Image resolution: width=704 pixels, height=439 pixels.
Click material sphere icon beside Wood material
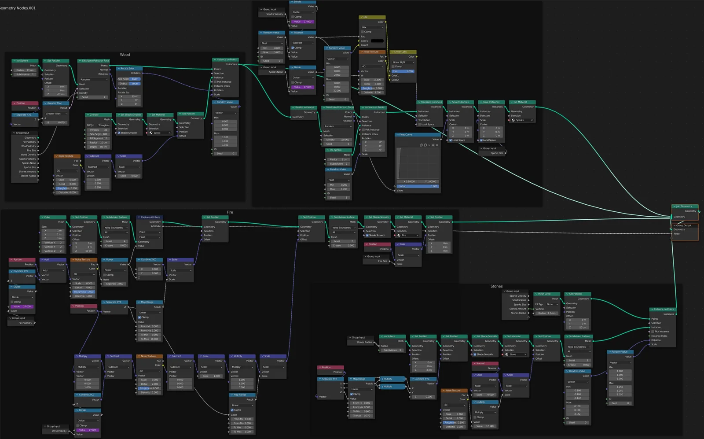(151, 133)
